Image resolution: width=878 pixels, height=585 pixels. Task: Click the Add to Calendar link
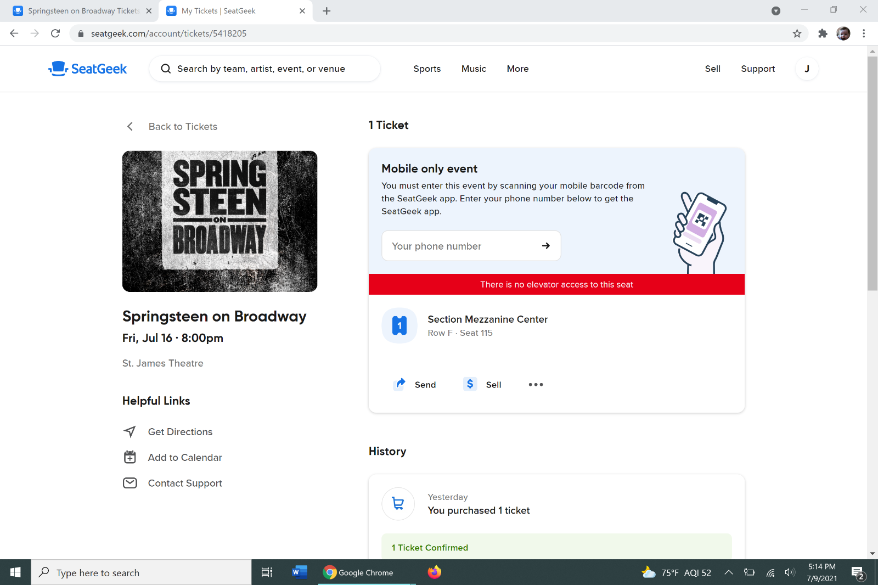pos(185,457)
